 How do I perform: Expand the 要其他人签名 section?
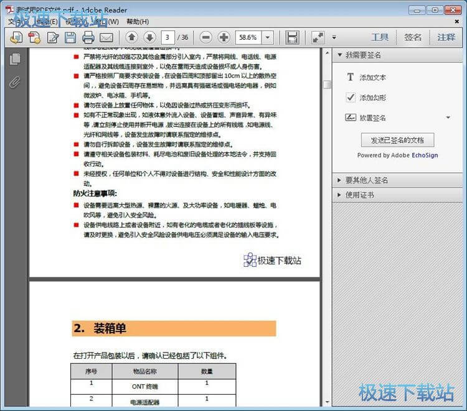(397, 180)
